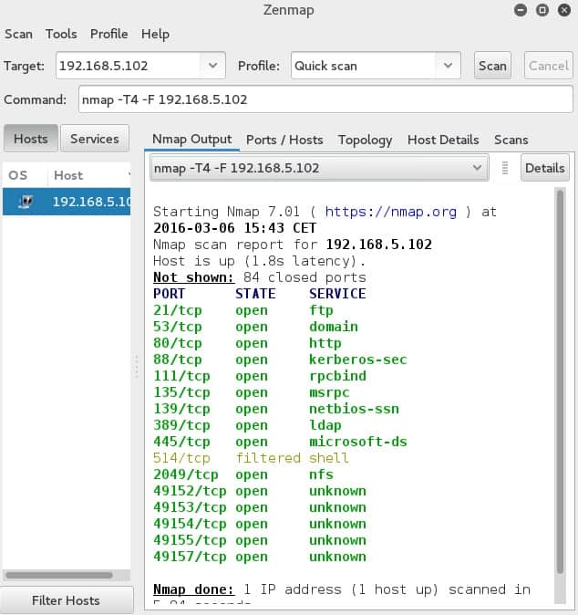Image resolution: width=578 pixels, height=615 pixels.
Task: Sort by the Host column header
Action: tap(89, 175)
